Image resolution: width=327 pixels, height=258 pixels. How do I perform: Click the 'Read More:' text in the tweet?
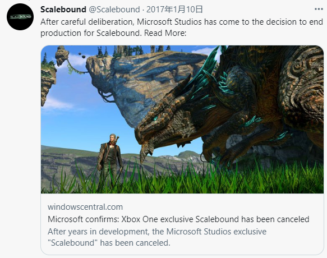click(x=165, y=33)
